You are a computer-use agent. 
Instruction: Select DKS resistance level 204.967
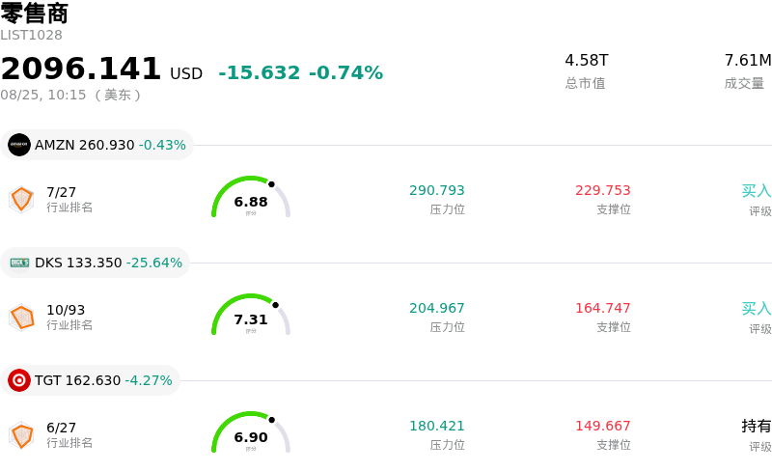click(x=437, y=308)
